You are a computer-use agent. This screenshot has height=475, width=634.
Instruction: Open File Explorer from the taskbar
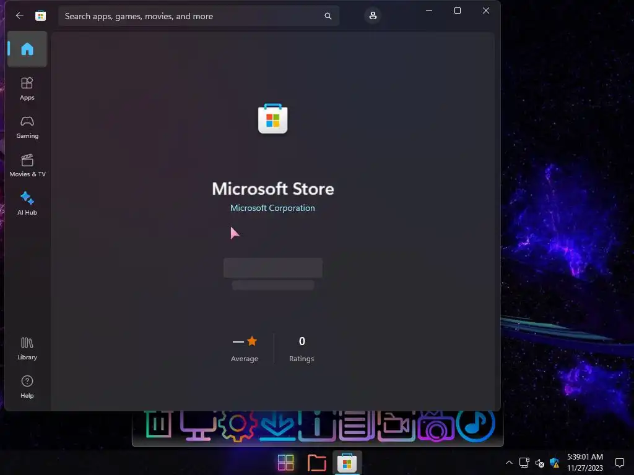click(316, 463)
